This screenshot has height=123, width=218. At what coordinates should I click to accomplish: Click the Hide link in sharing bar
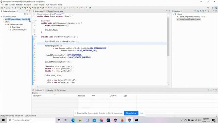coord(141,113)
